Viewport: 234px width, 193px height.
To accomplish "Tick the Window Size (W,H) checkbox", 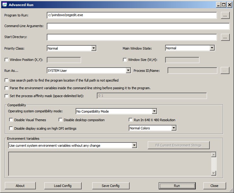I will tap(125, 60).
